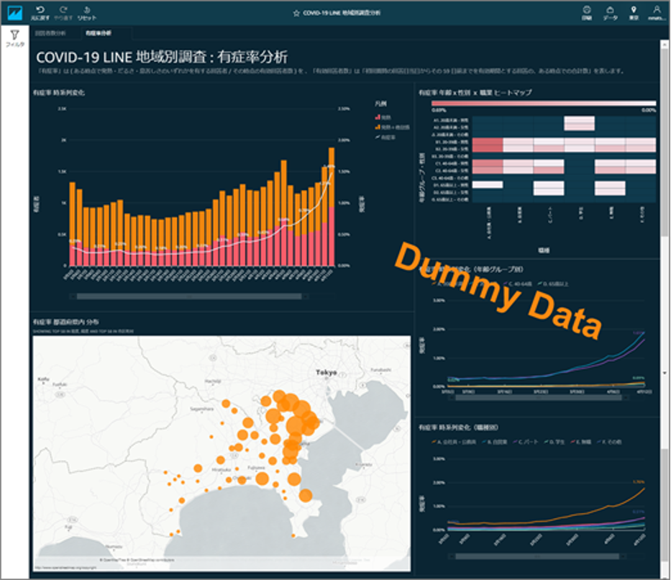Toggle A. 会社員・公務員 legend in job chart
Image resolution: width=671 pixels, height=580 pixels.
(x=454, y=442)
